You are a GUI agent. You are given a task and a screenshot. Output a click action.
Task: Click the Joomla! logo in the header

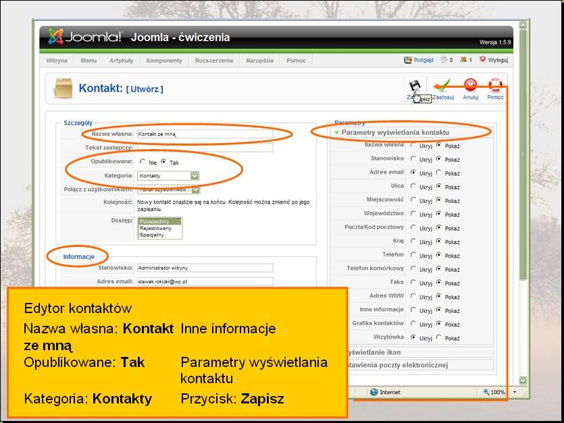(x=85, y=36)
